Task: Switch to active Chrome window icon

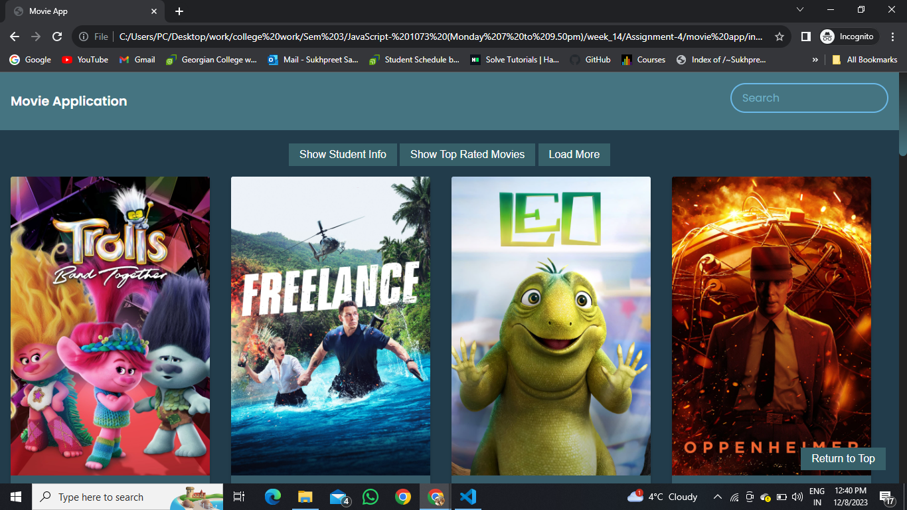Action: (x=436, y=497)
